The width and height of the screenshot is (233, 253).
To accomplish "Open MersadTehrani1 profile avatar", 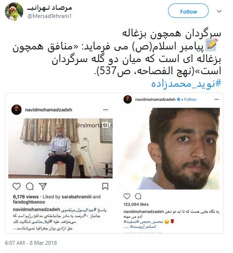I will (x=14, y=12).
